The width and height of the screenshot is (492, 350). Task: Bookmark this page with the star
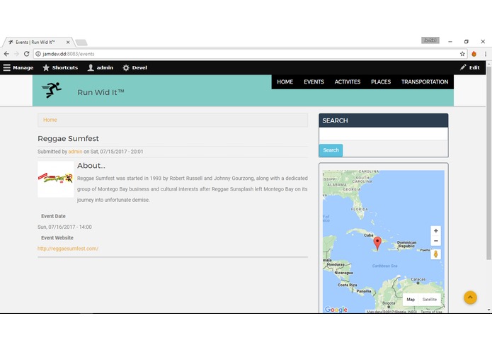[462, 54]
